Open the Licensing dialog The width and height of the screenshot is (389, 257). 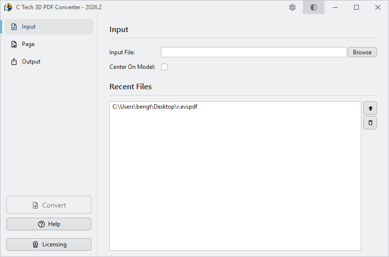click(x=49, y=244)
